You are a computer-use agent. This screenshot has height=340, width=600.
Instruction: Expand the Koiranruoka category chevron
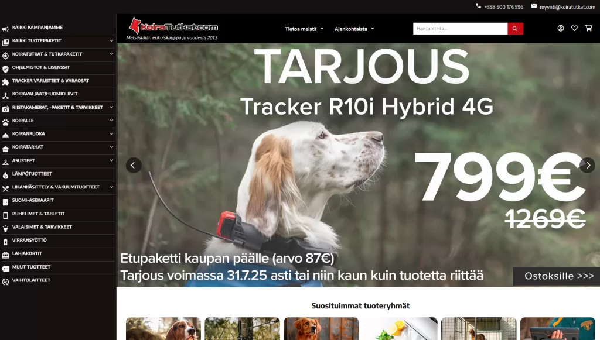point(111,133)
